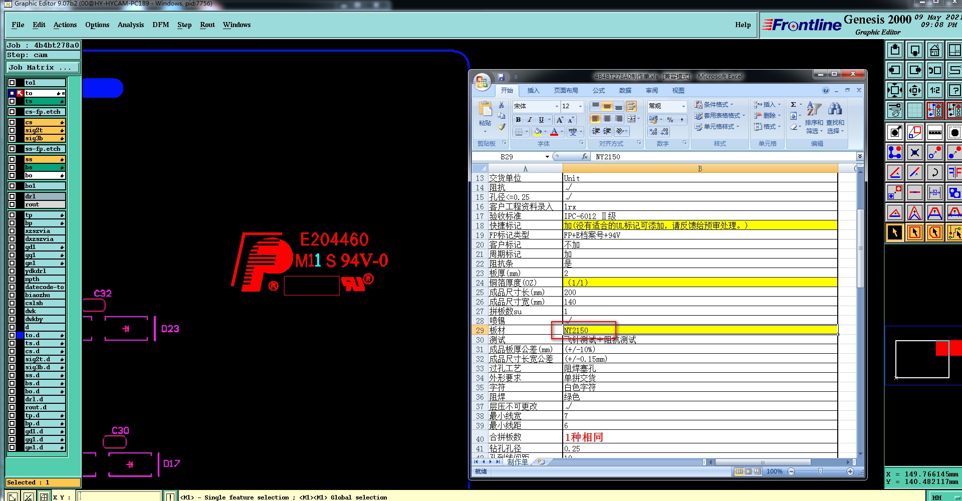The height and width of the screenshot is (501, 962).
Task: Apply fill color bucket in Excel
Action: tap(538, 131)
